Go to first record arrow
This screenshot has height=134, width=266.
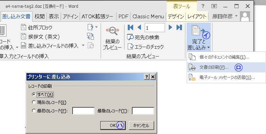coord(130,27)
